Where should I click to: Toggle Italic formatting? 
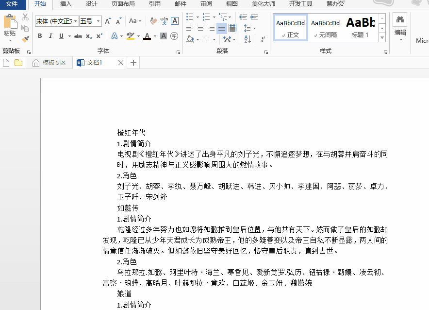[50, 36]
